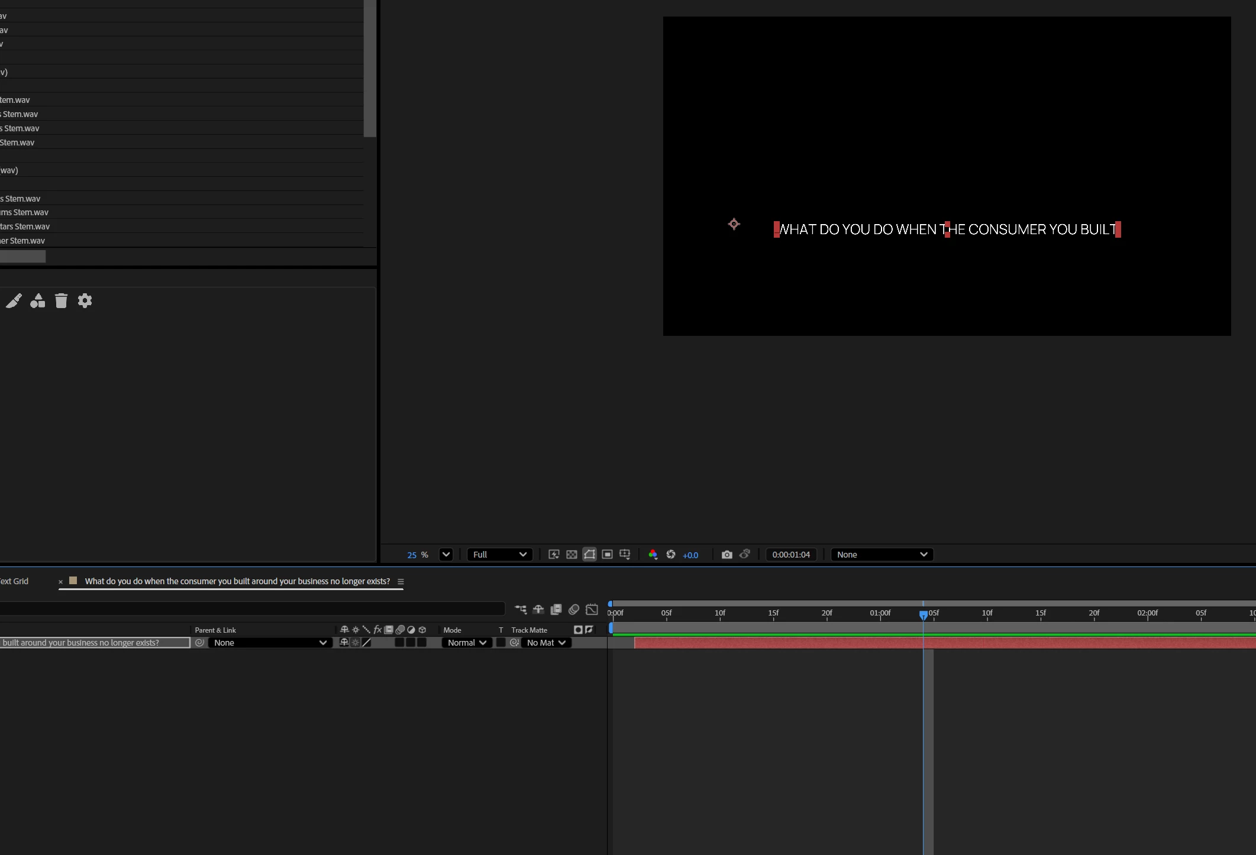Open the Full resolution dropdown

[x=499, y=555]
